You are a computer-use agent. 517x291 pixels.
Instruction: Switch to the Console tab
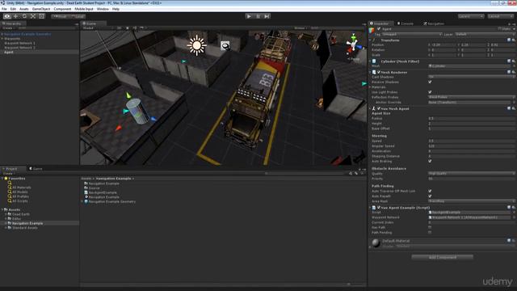pyautogui.click(x=406, y=23)
